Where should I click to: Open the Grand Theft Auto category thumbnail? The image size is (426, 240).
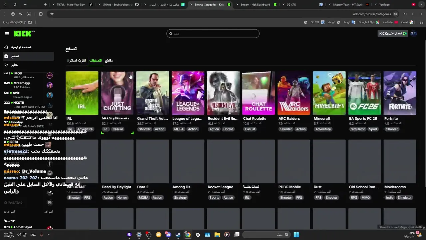coord(152,93)
